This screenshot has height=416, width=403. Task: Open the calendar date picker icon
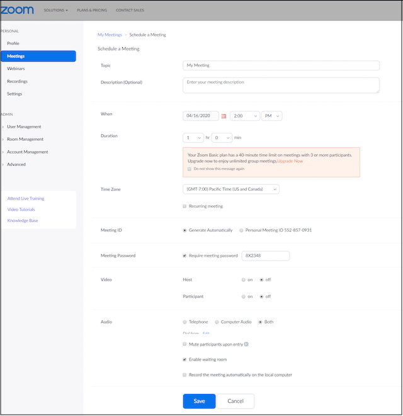click(x=224, y=116)
